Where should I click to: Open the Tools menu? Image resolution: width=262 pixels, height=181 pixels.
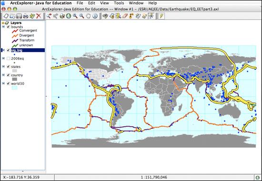tap(119, 3)
